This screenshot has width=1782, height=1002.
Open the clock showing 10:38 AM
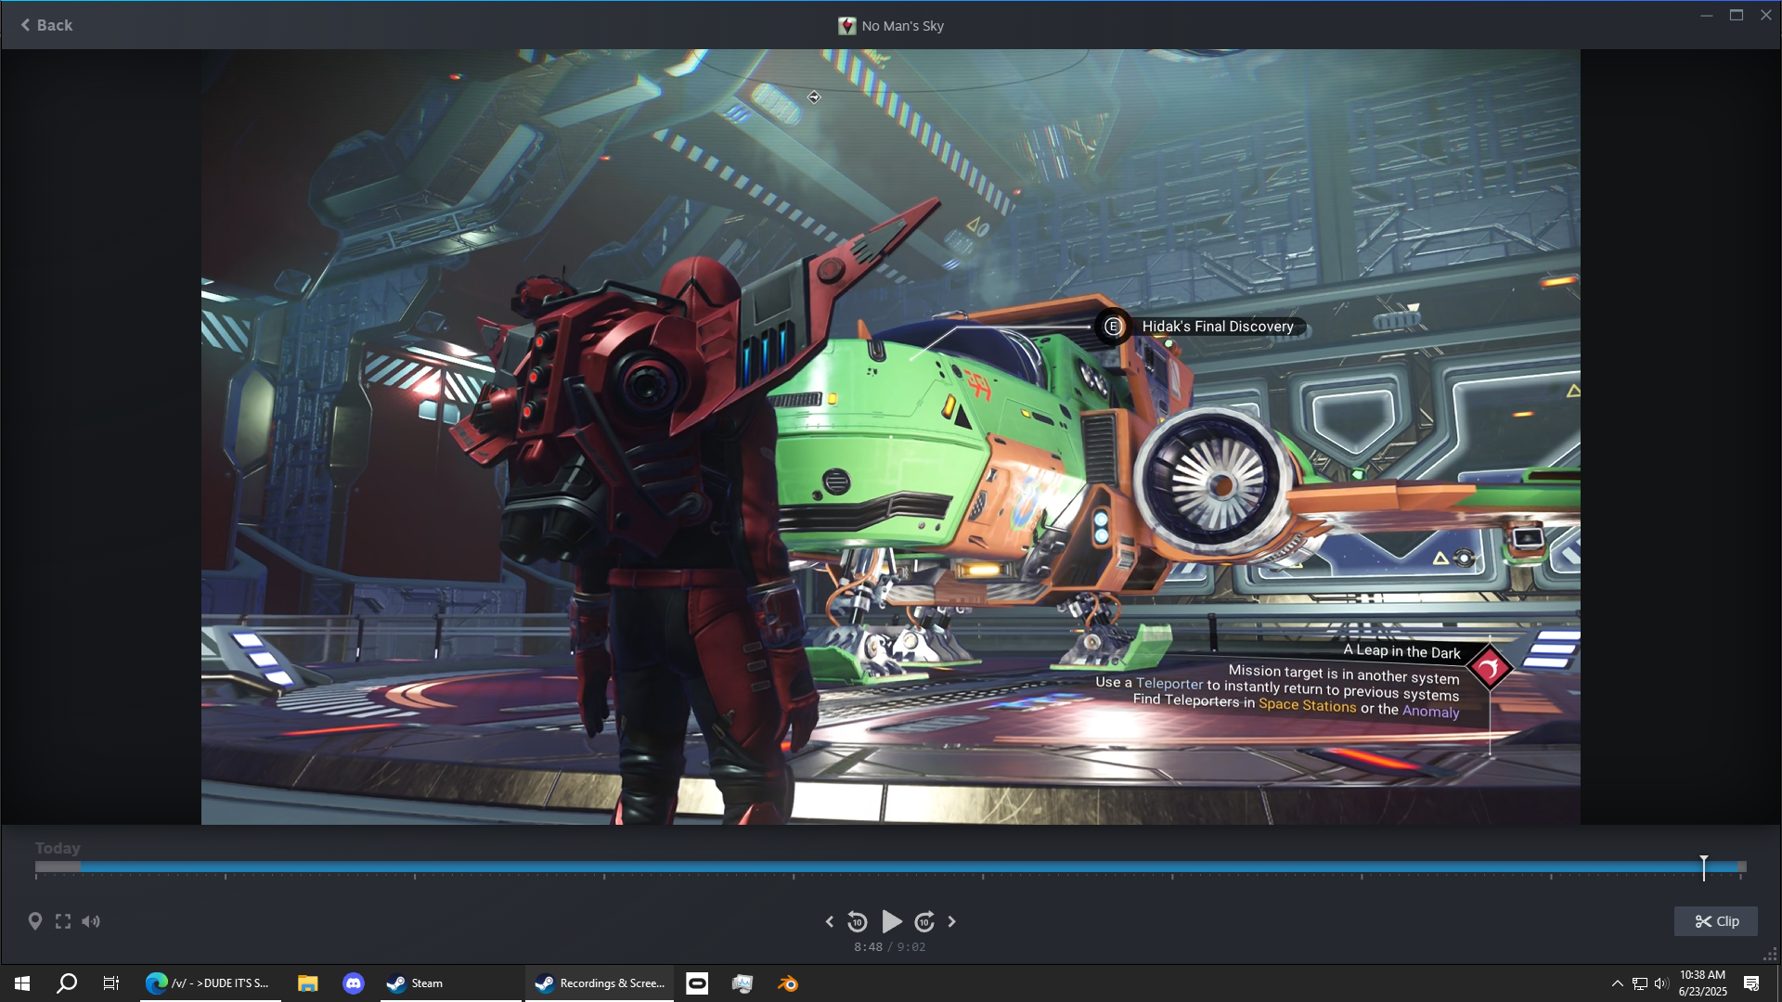point(1702,983)
